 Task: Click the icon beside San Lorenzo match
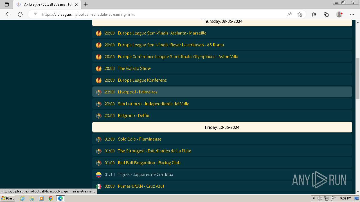[x=99, y=104]
